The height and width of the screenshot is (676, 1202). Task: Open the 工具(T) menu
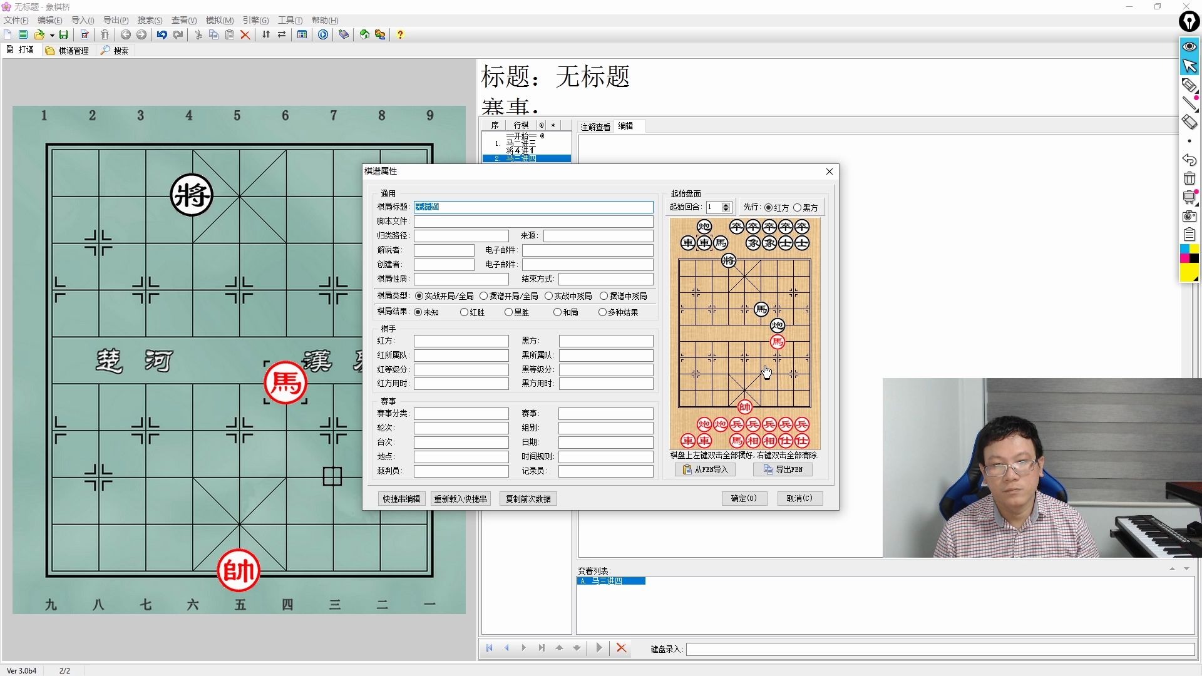(x=290, y=21)
